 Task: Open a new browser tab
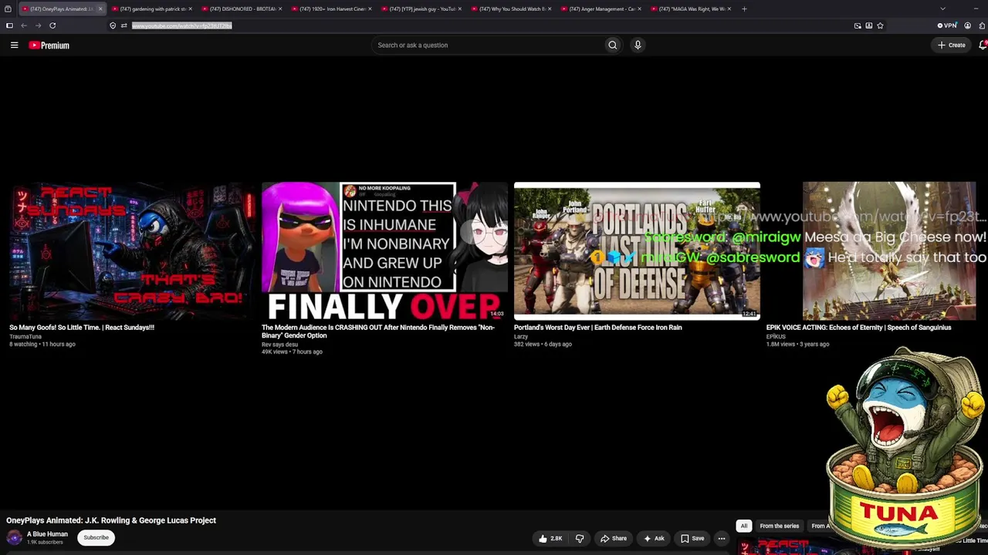(744, 9)
